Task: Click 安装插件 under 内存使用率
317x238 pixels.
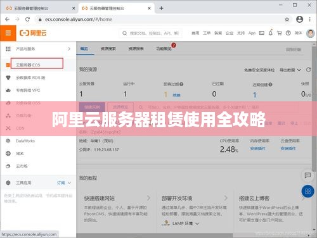Action: coord(257,149)
